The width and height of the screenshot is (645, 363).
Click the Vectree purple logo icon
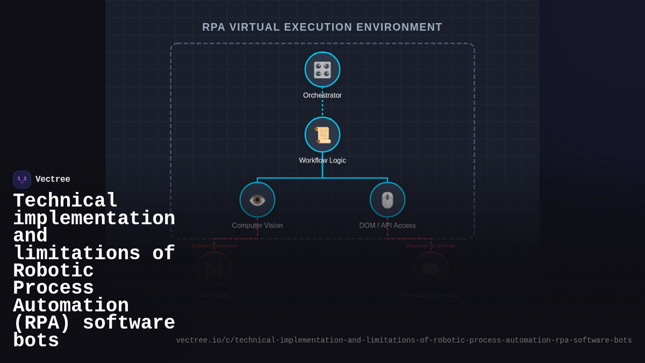coord(22,179)
